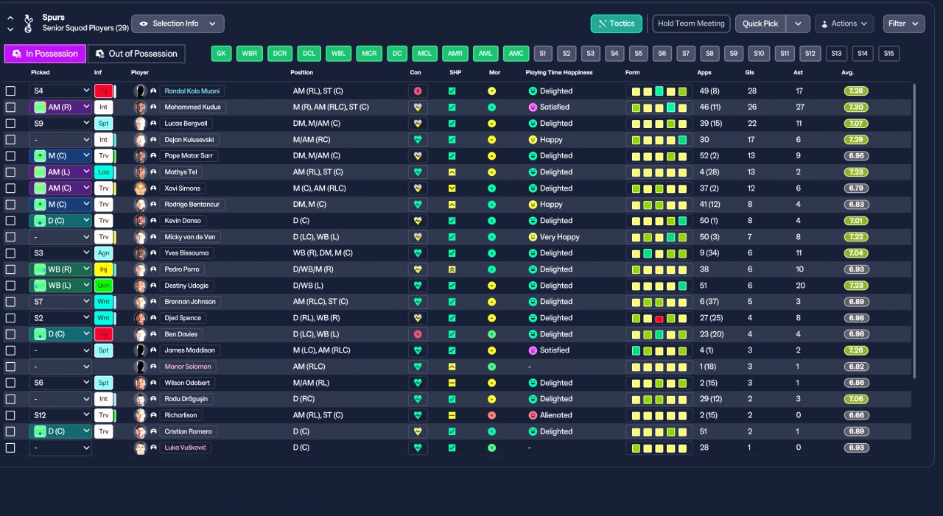Click James Maddison's satisfied face icon
943x516 pixels.
[x=533, y=350]
